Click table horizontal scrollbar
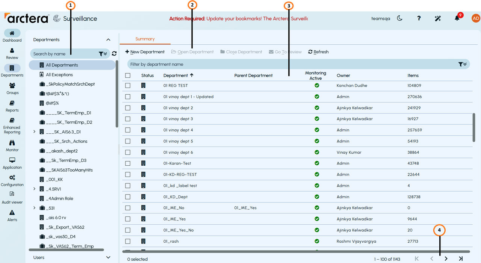The image size is (481, 263). (x=296, y=251)
